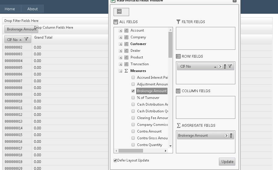Click sort arrow in CIF No grid header
The height and width of the screenshot is (170, 278).
coord(20,40)
